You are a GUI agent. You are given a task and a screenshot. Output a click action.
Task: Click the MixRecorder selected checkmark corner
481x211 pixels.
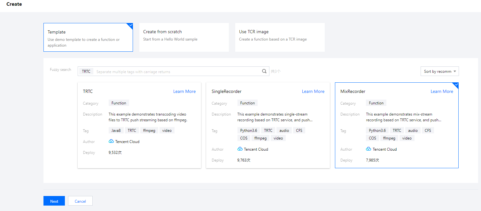[x=456, y=85]
